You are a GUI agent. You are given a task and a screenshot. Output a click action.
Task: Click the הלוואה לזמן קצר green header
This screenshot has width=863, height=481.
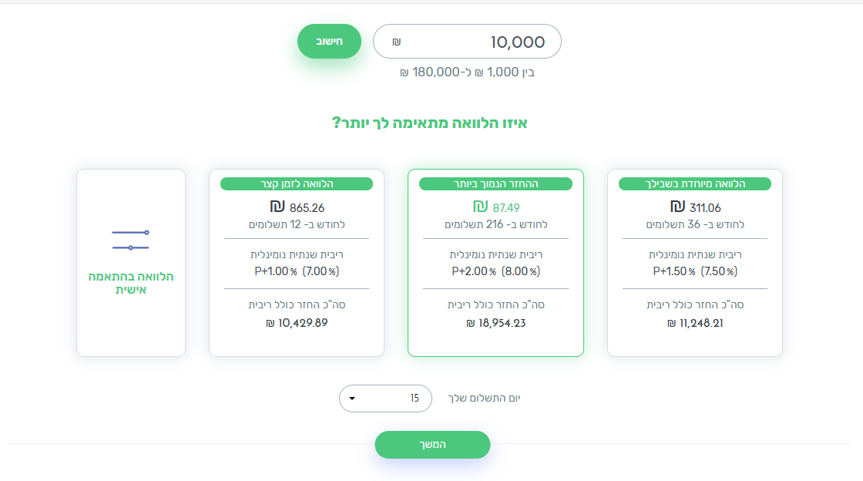point(297,183)
